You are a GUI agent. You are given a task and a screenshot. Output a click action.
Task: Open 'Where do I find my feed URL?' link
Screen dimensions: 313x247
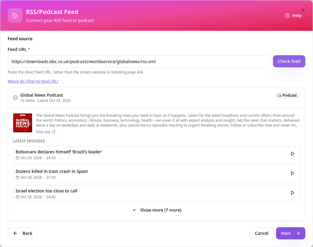point(33,81)
